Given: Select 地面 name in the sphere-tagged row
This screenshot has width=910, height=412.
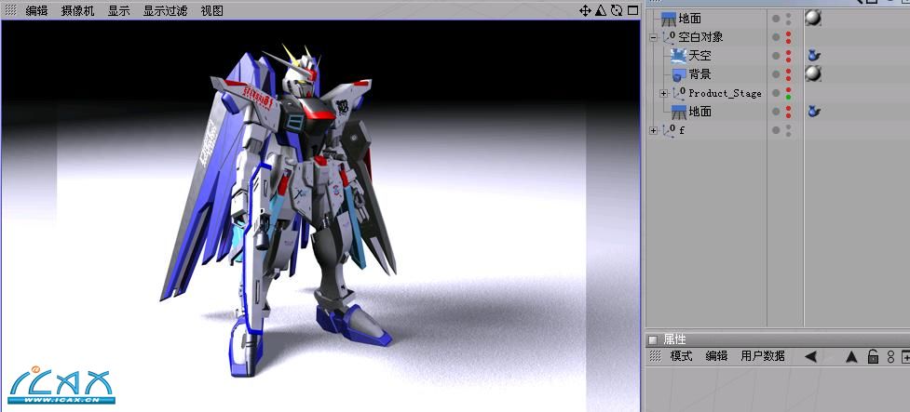Looking at the screenshot, I should pos(690,20).
